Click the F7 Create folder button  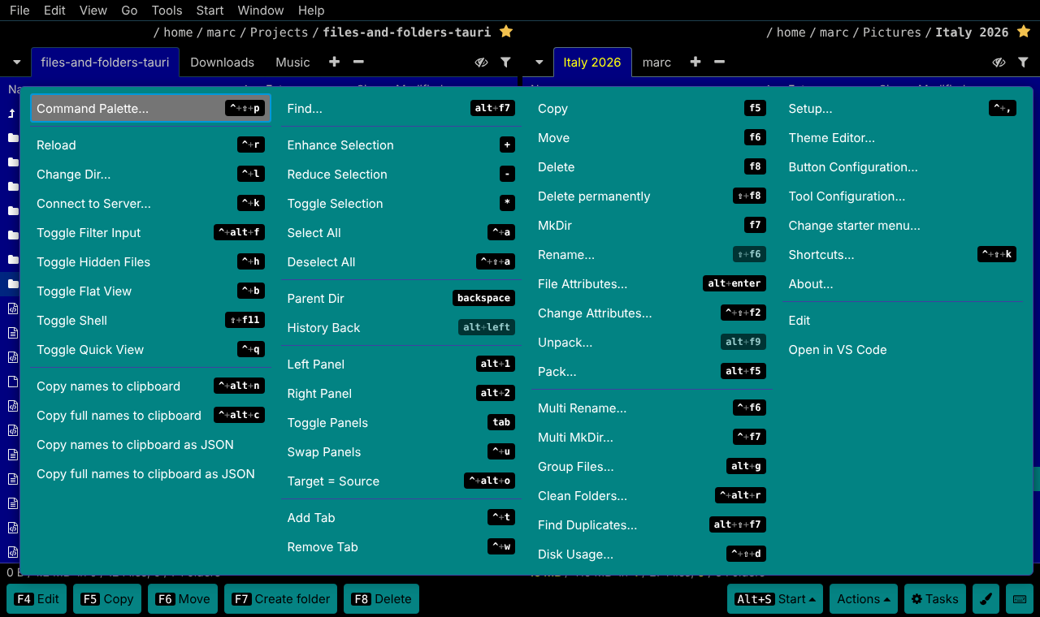point(281,599)
